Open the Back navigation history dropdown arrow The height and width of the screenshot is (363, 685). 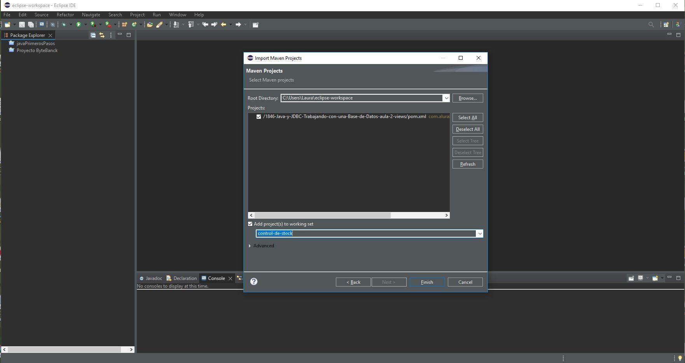231,24
